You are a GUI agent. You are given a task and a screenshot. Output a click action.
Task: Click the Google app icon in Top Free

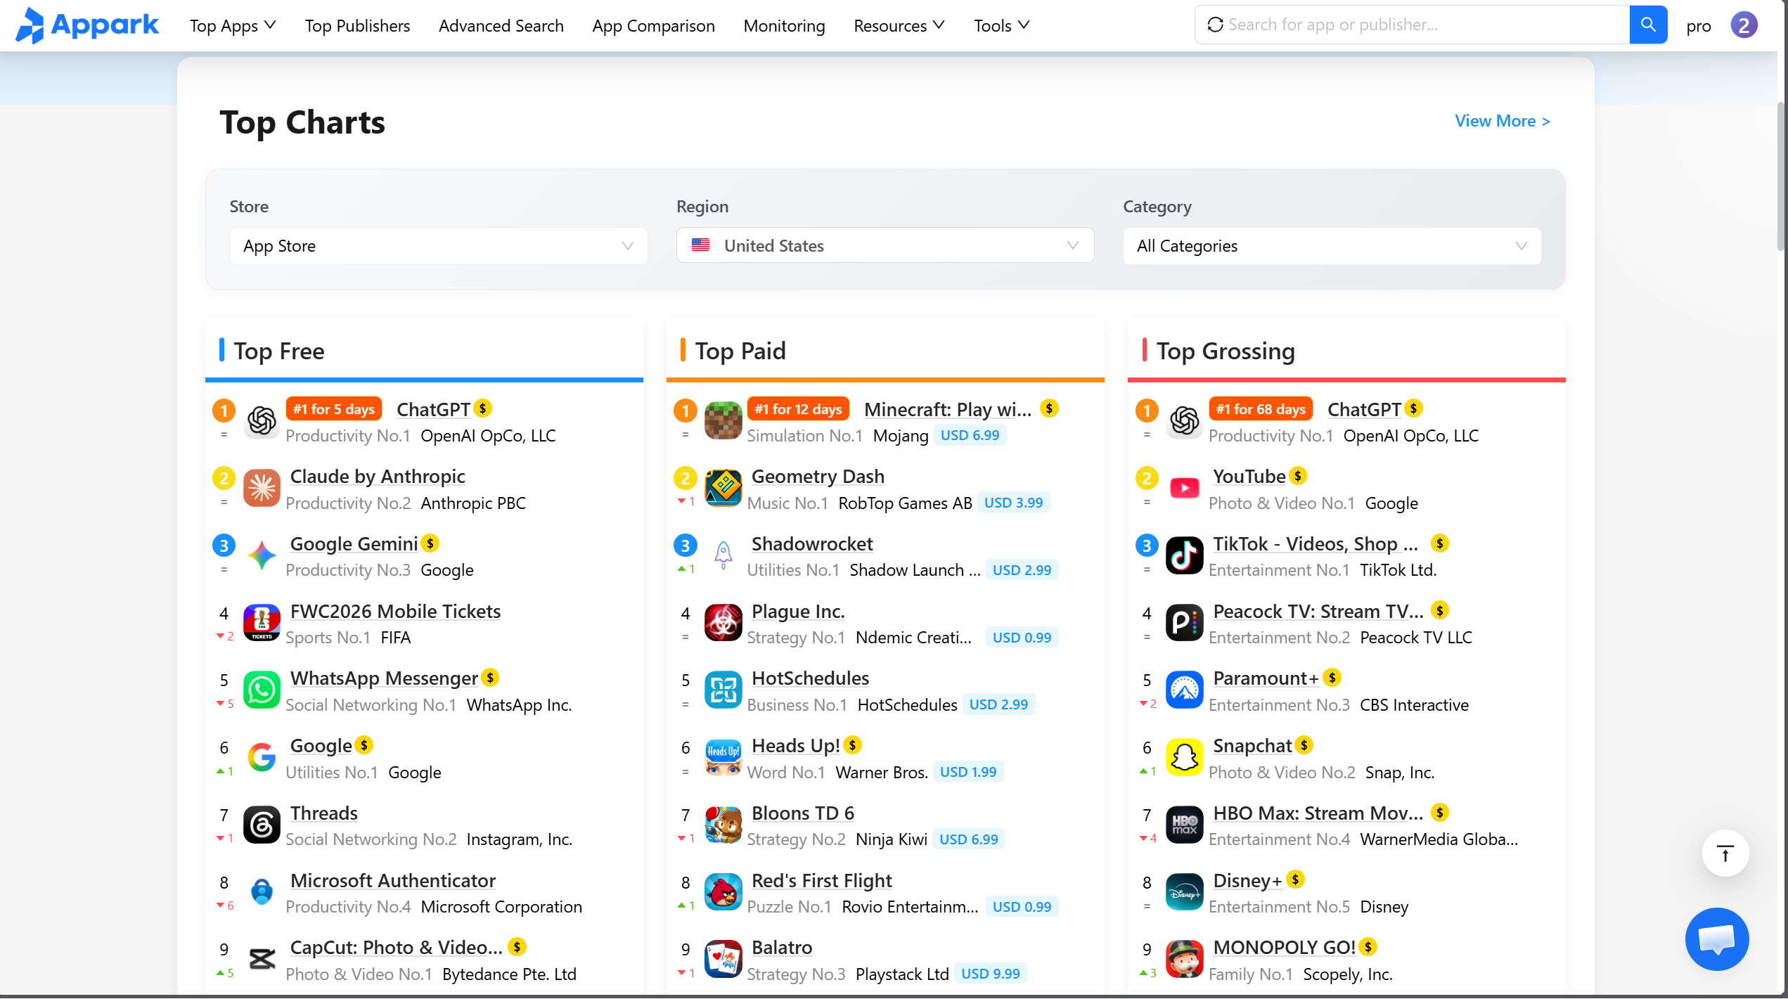pos(262,758)
